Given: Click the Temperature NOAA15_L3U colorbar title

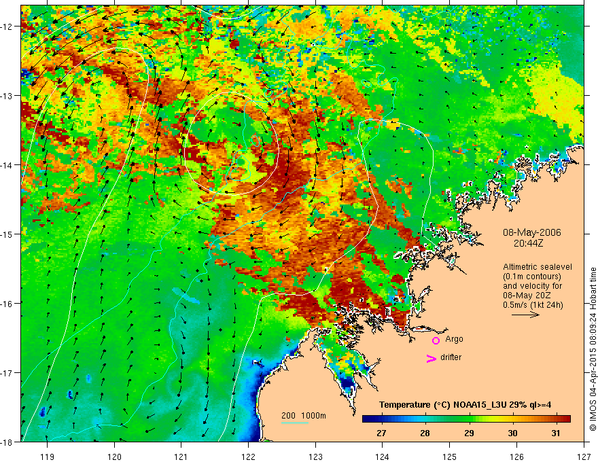Looking at the screenshot, I should click(x=465, y=405).
